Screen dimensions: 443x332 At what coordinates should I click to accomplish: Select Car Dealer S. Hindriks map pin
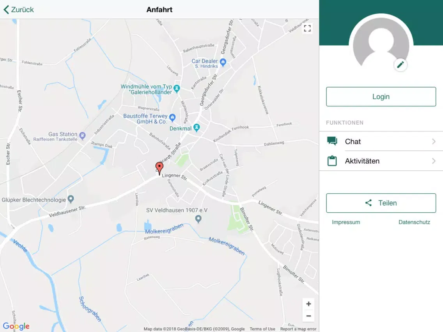click(x=223, y=62)
